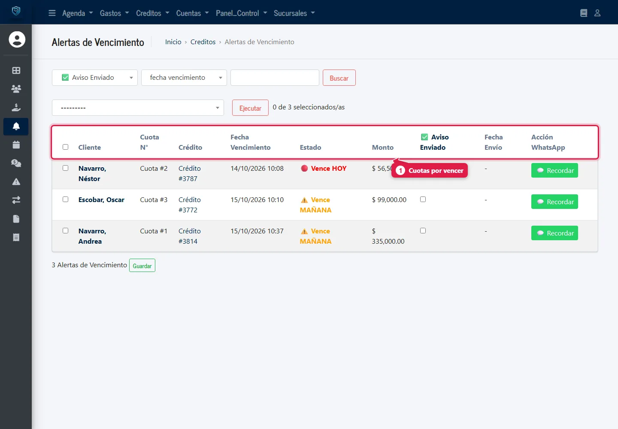
Task: Open the bell alerts icon in sidebar
Action: [x=16, y=126]
